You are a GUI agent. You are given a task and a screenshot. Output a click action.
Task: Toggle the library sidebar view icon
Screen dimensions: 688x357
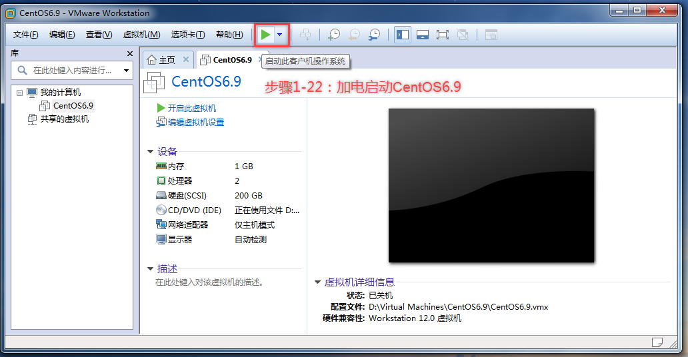[403, 35]
